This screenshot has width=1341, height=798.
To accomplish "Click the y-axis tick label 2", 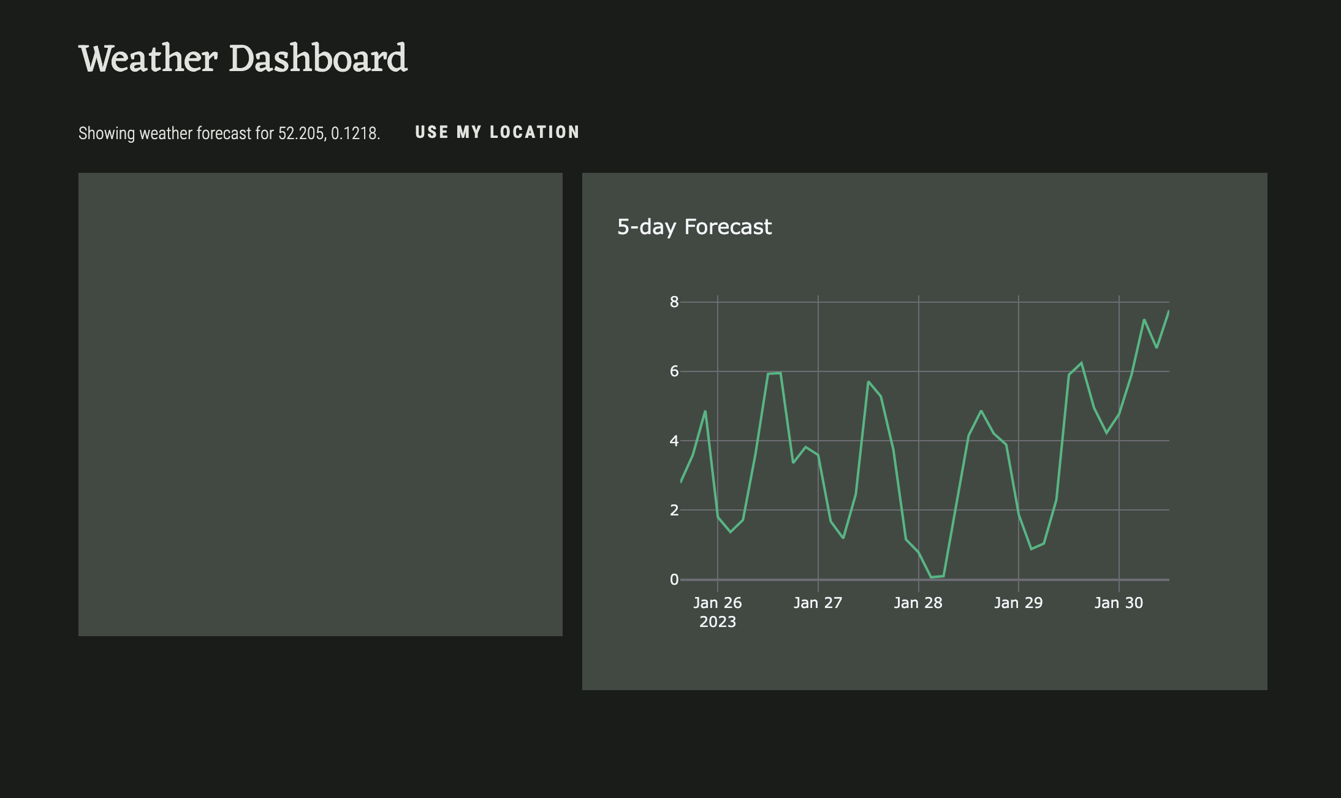I will [x=674, y=510].
